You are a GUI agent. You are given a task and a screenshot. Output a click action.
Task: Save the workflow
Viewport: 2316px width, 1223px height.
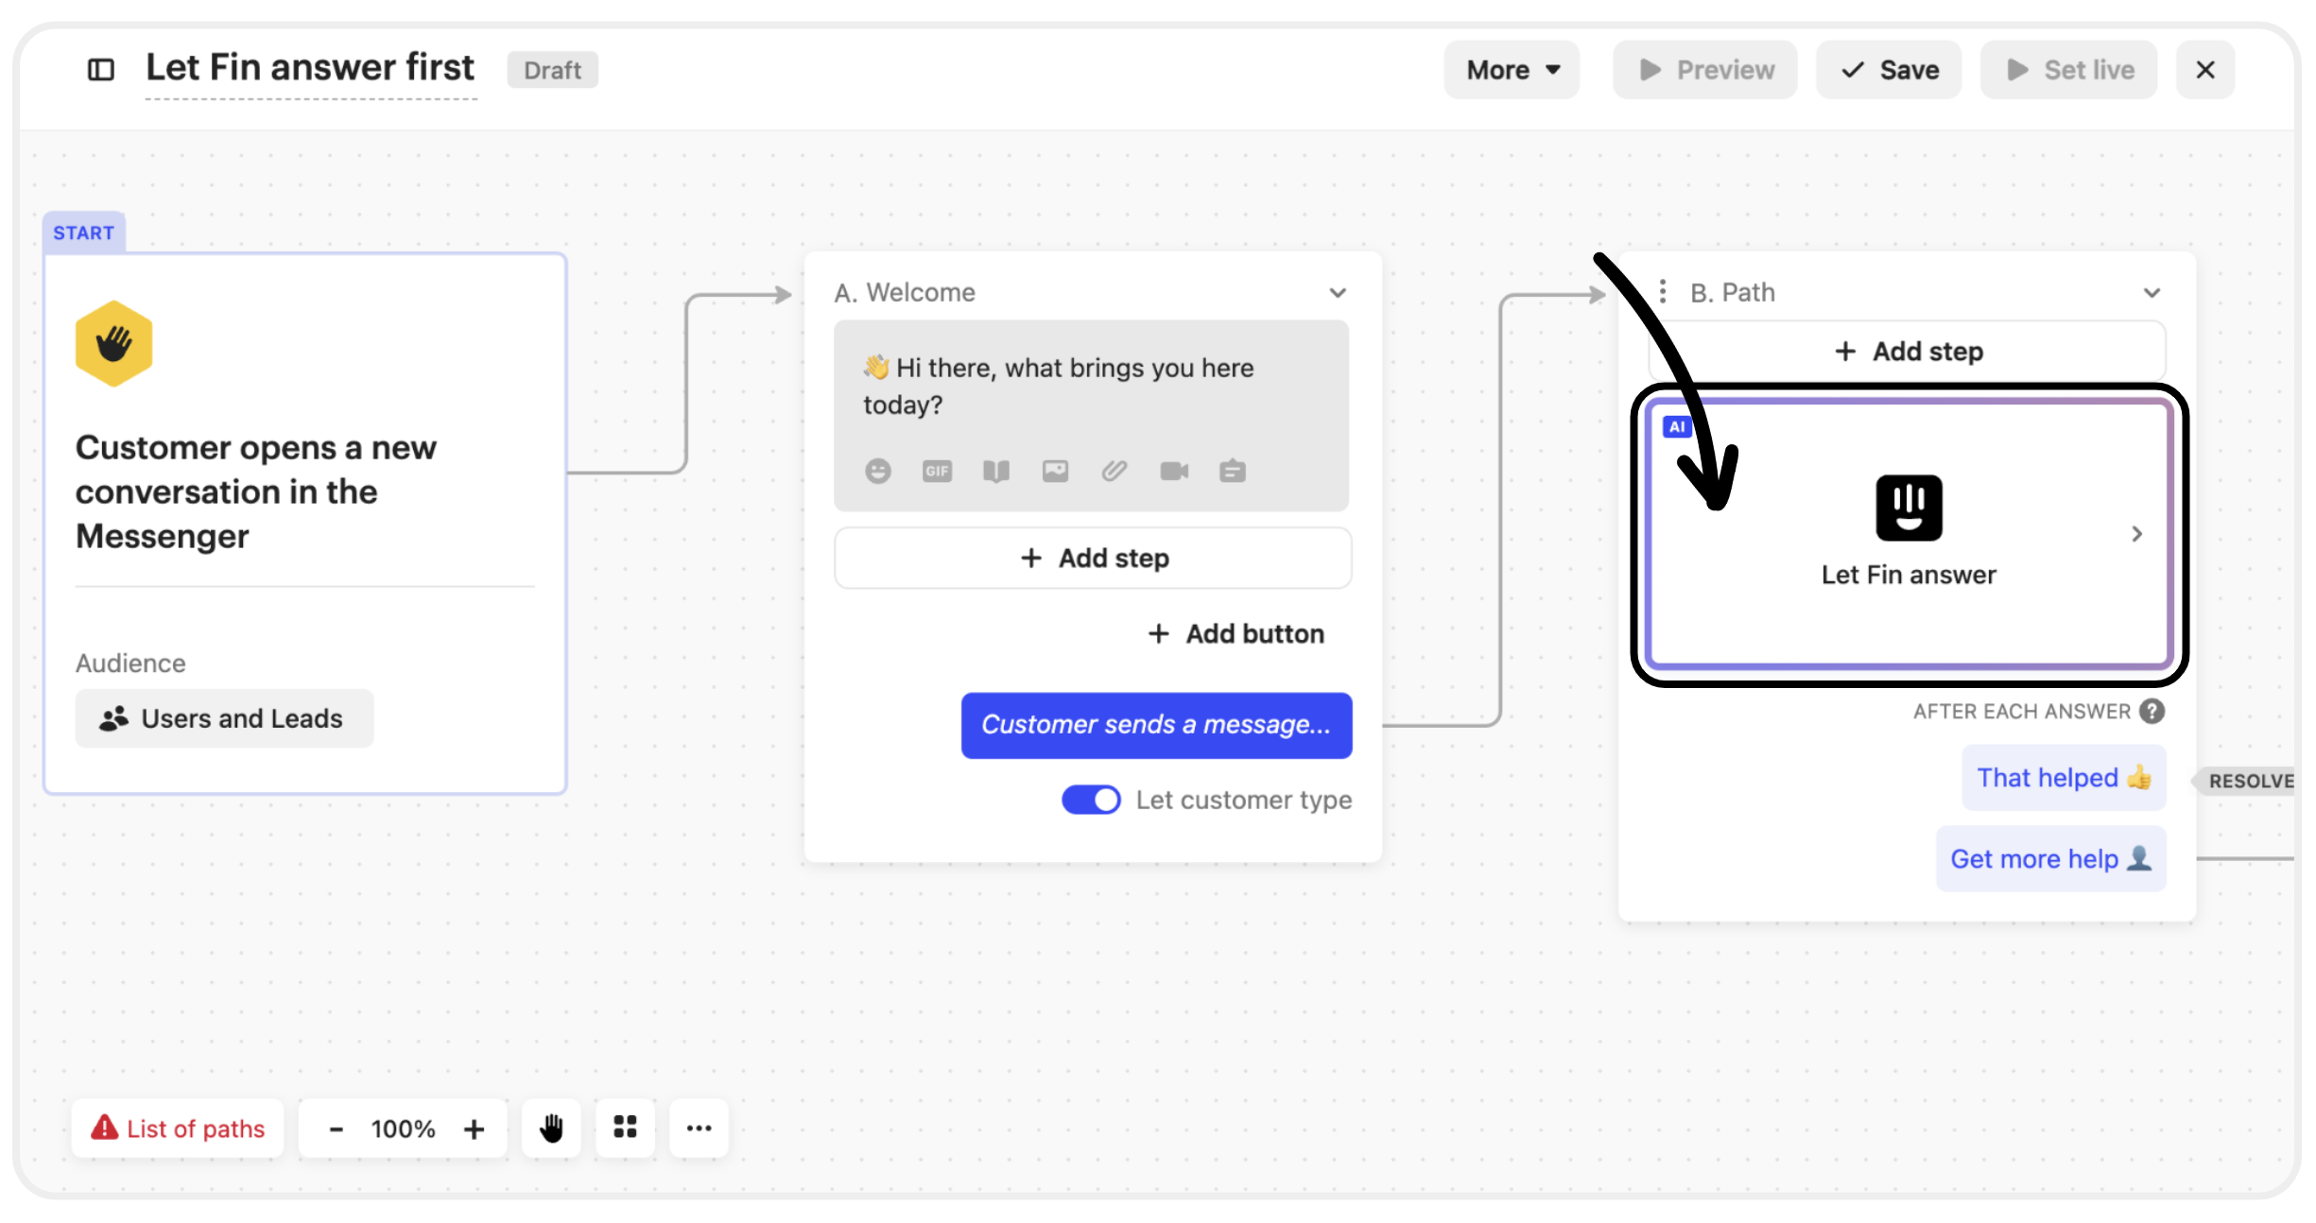click(1888, 70)
